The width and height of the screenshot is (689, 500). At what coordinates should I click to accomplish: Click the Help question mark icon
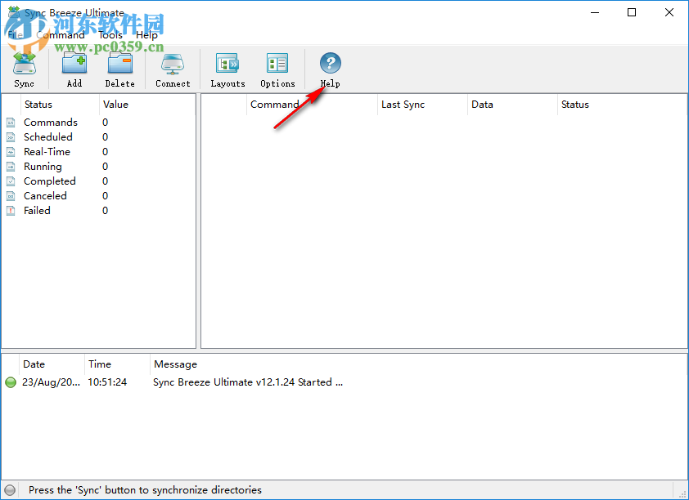tap(330, 63)
